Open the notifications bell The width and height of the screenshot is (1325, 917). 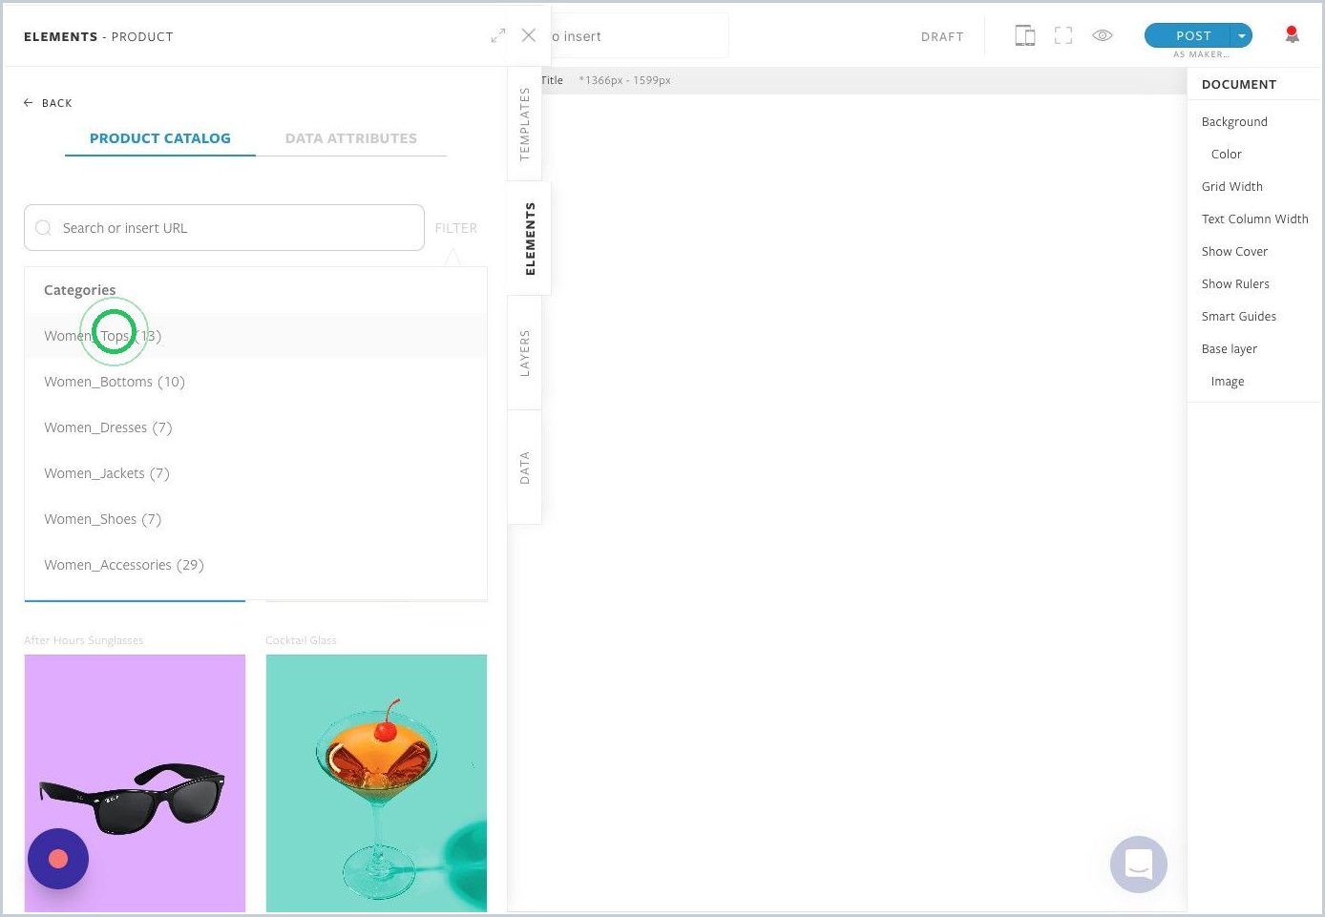click(x=1292, y=35)
